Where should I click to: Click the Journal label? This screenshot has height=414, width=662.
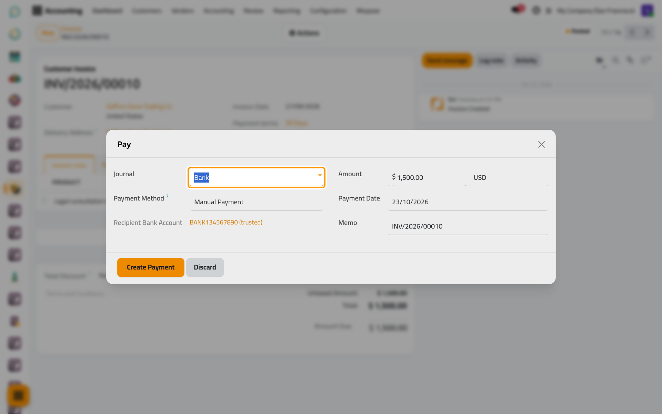point(124,174)
